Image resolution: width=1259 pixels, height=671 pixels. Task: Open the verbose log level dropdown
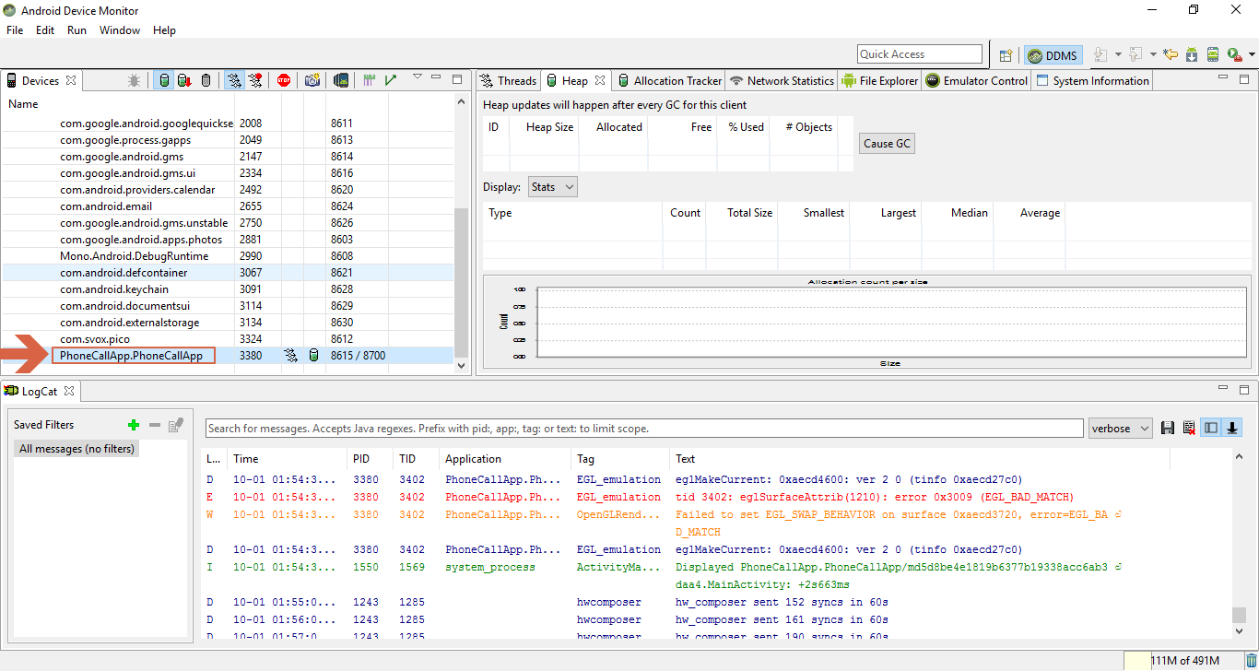click(x=1120, y=429)
